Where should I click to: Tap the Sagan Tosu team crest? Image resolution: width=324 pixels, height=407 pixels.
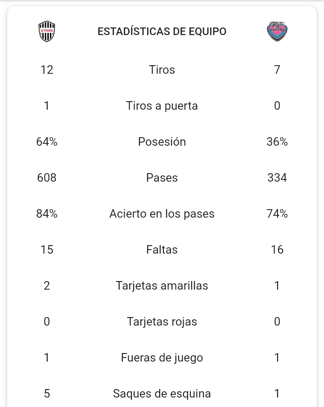click(277, 31)
